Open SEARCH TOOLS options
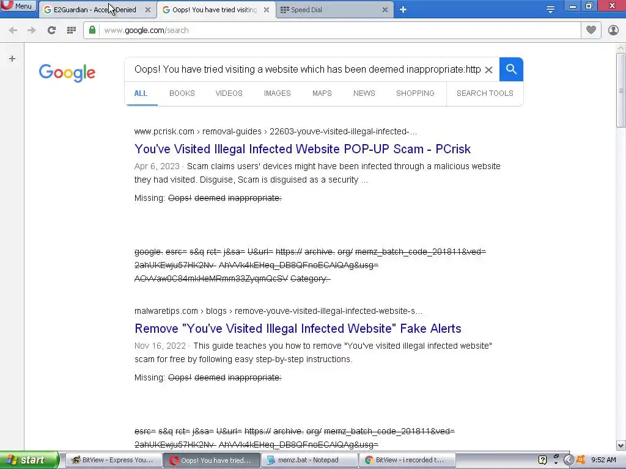 485,93
